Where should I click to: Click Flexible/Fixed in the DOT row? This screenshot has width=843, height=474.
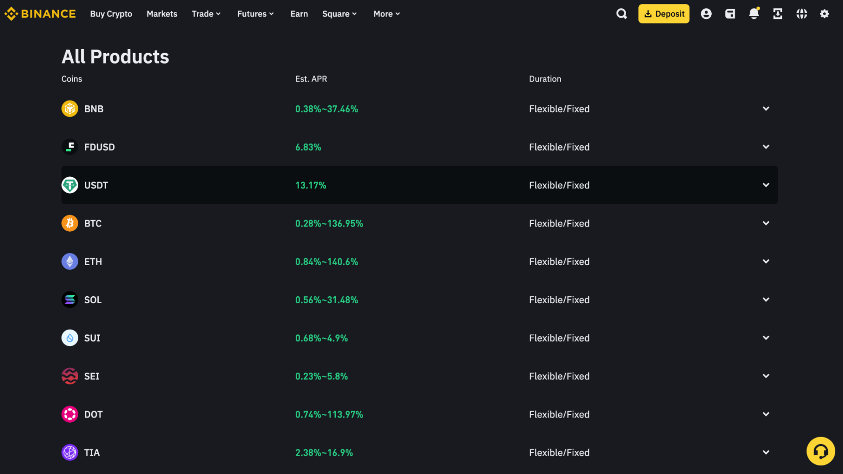pos(559,414)
